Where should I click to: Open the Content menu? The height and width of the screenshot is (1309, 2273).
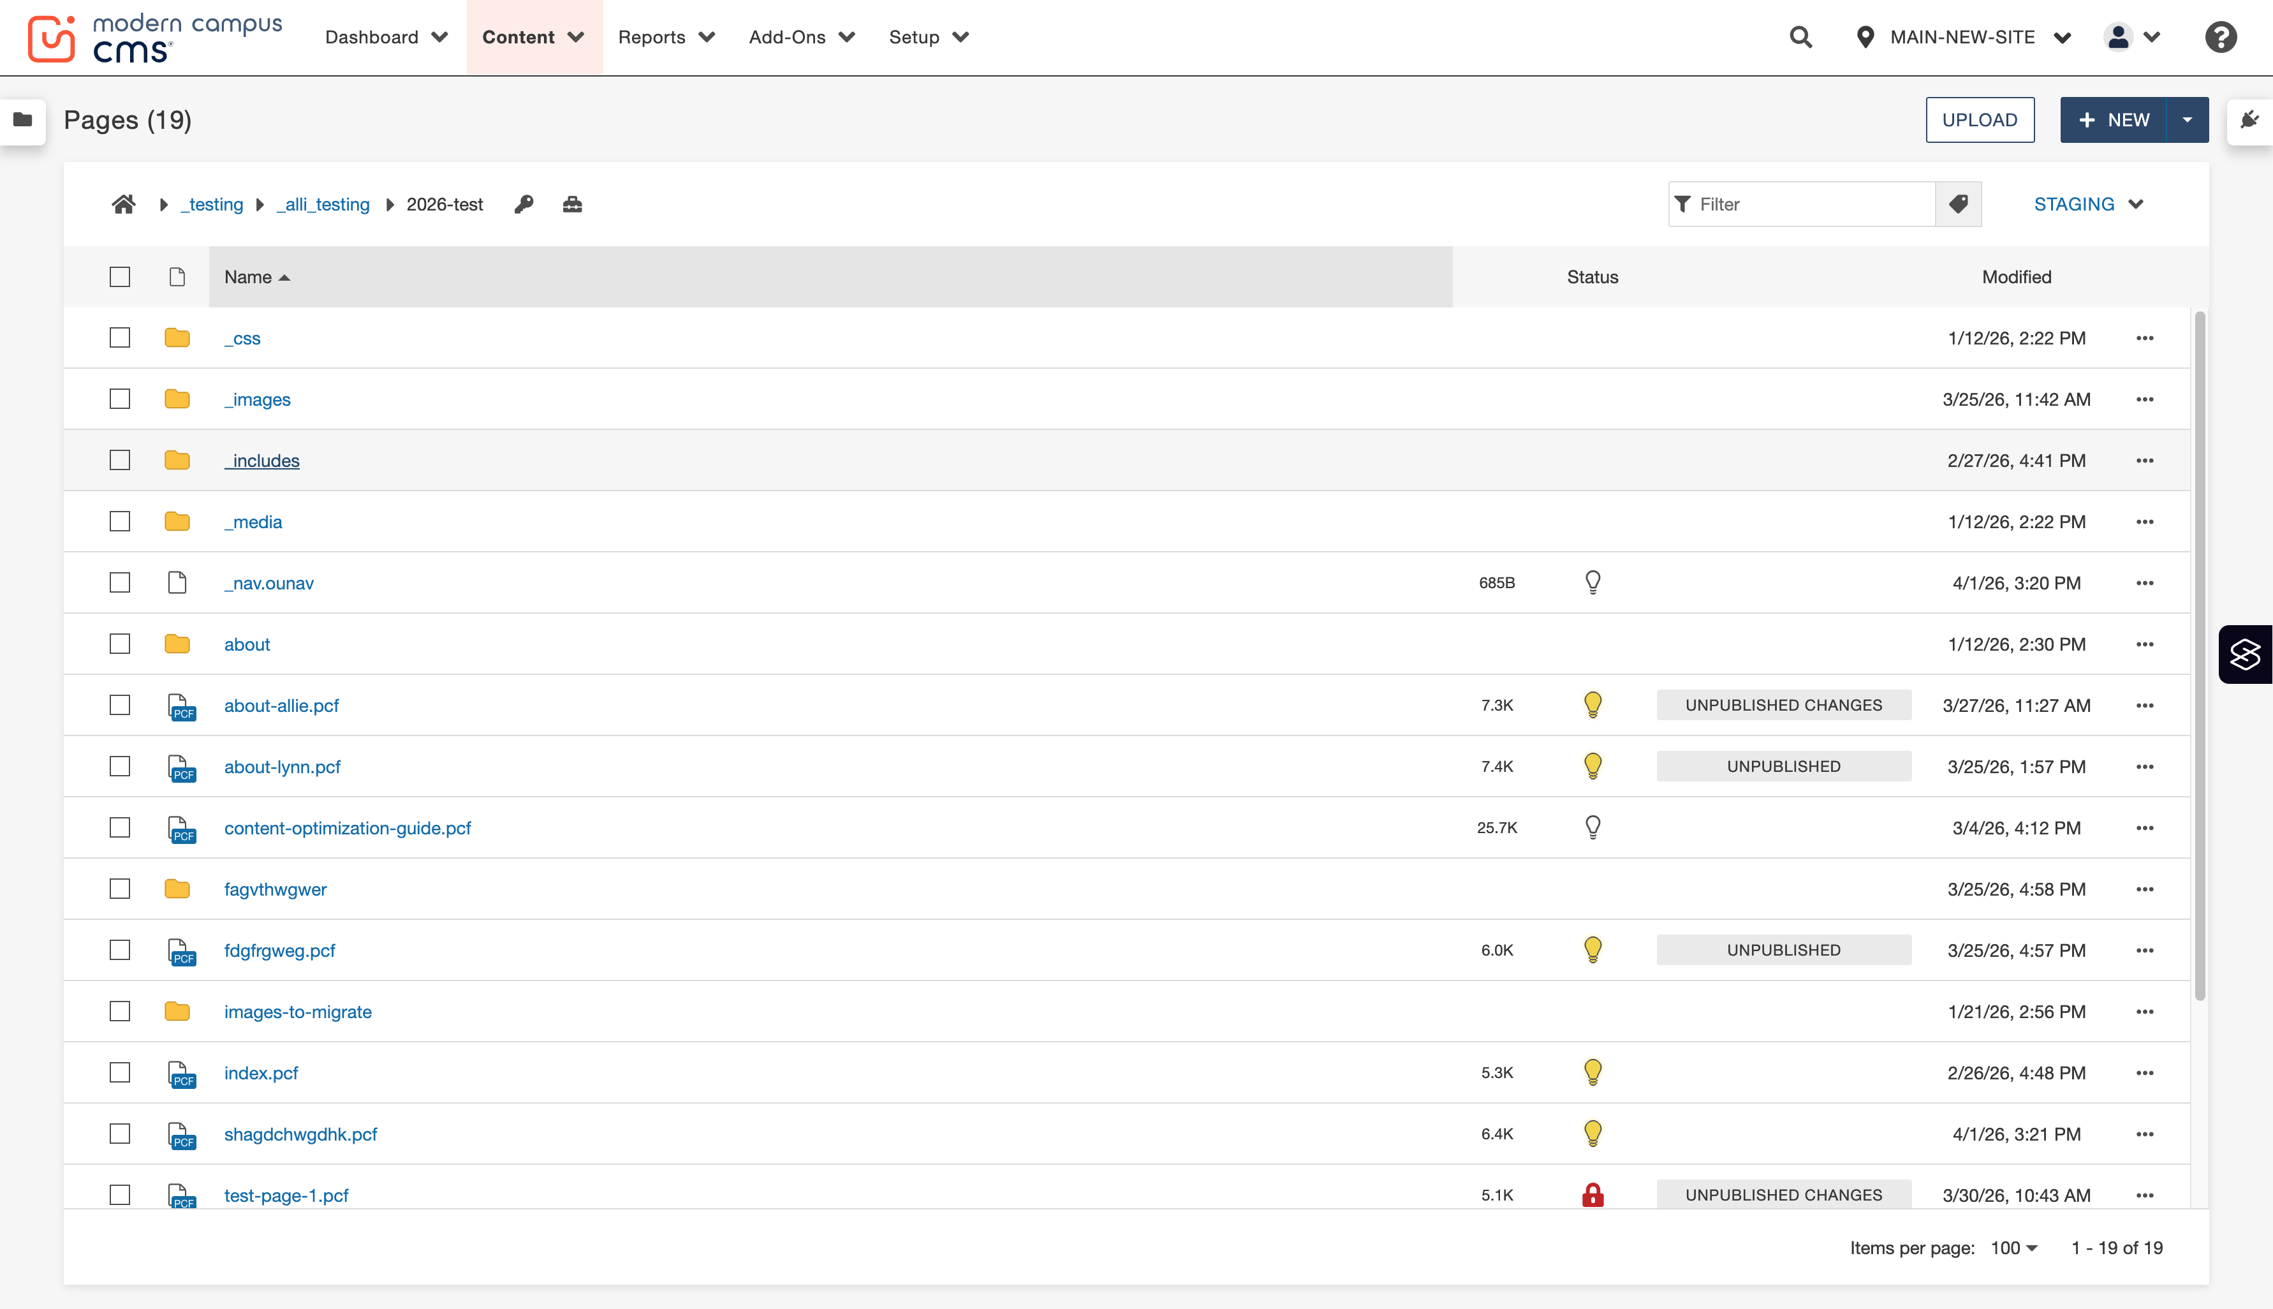point(534,37)
